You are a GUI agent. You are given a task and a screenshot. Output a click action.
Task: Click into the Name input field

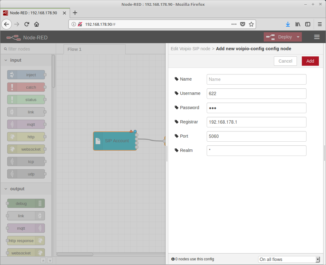coord(256,79)
